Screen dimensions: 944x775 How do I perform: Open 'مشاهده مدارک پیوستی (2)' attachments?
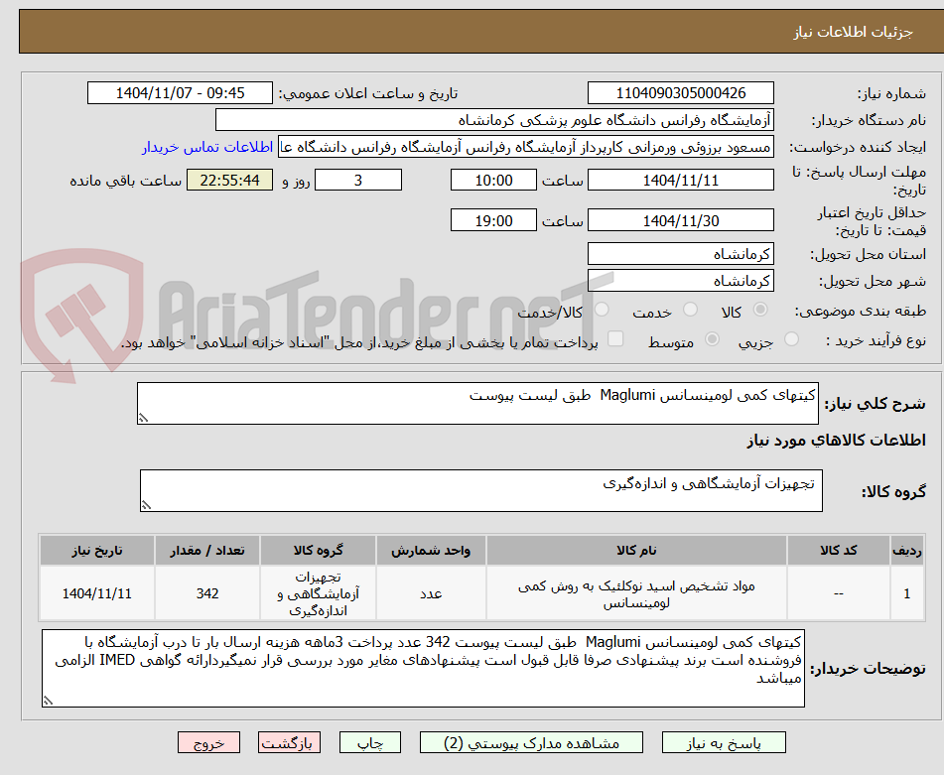531,742
